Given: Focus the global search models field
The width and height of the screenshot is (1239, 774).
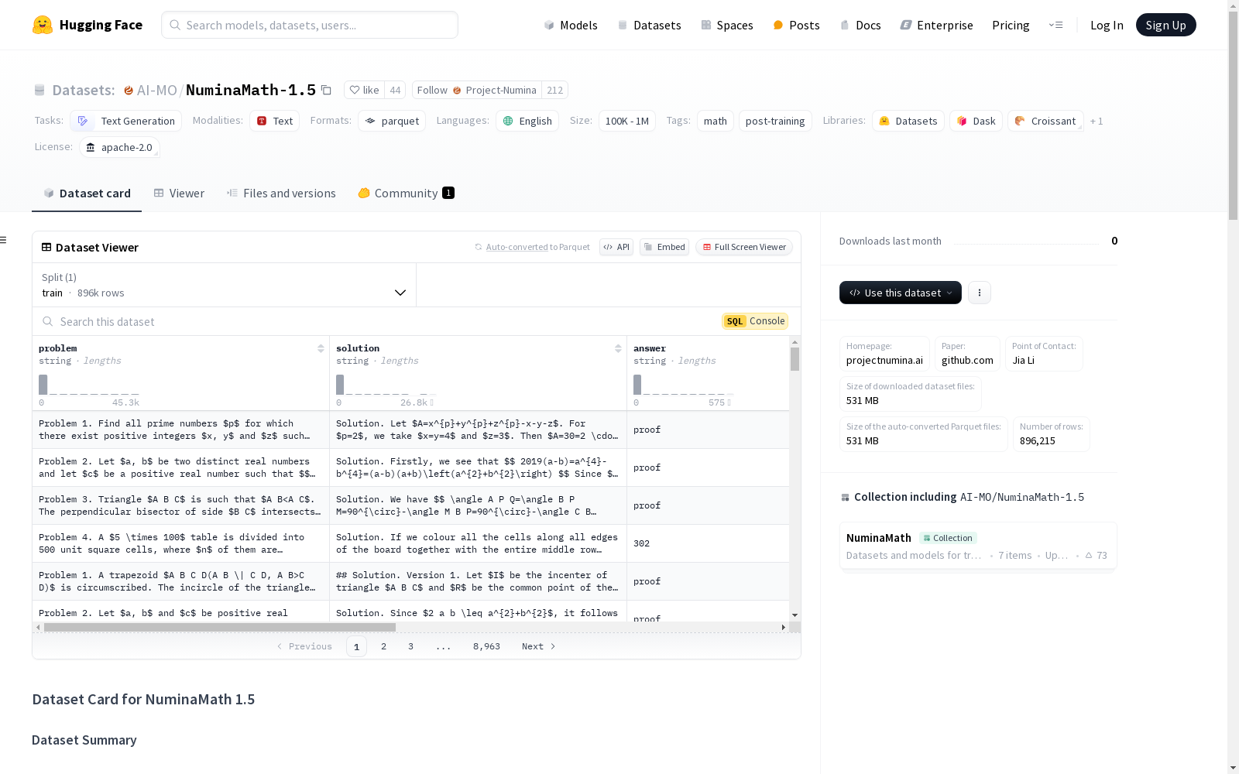Looking at the screenshot, I should click(310, 25).
